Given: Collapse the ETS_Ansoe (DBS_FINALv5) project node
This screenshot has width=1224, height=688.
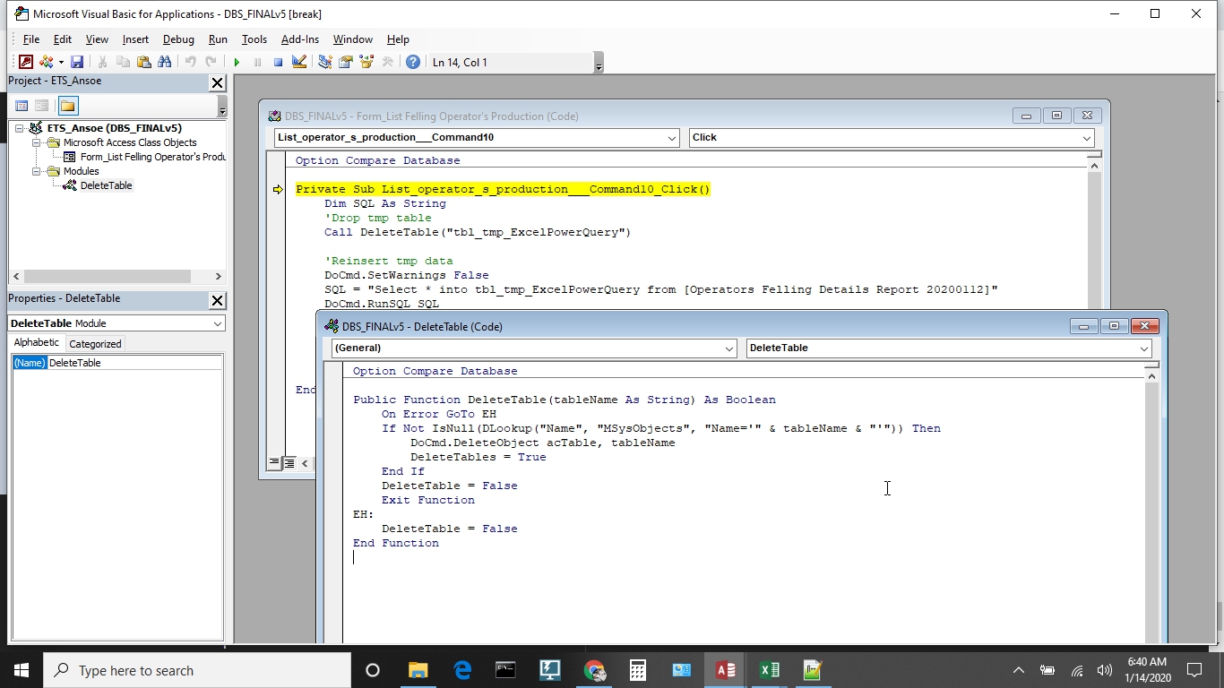Looking at the screenshot, I should (20, 128).
